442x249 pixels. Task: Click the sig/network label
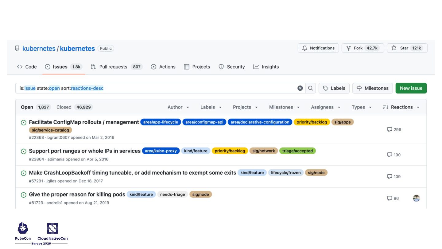264,151
